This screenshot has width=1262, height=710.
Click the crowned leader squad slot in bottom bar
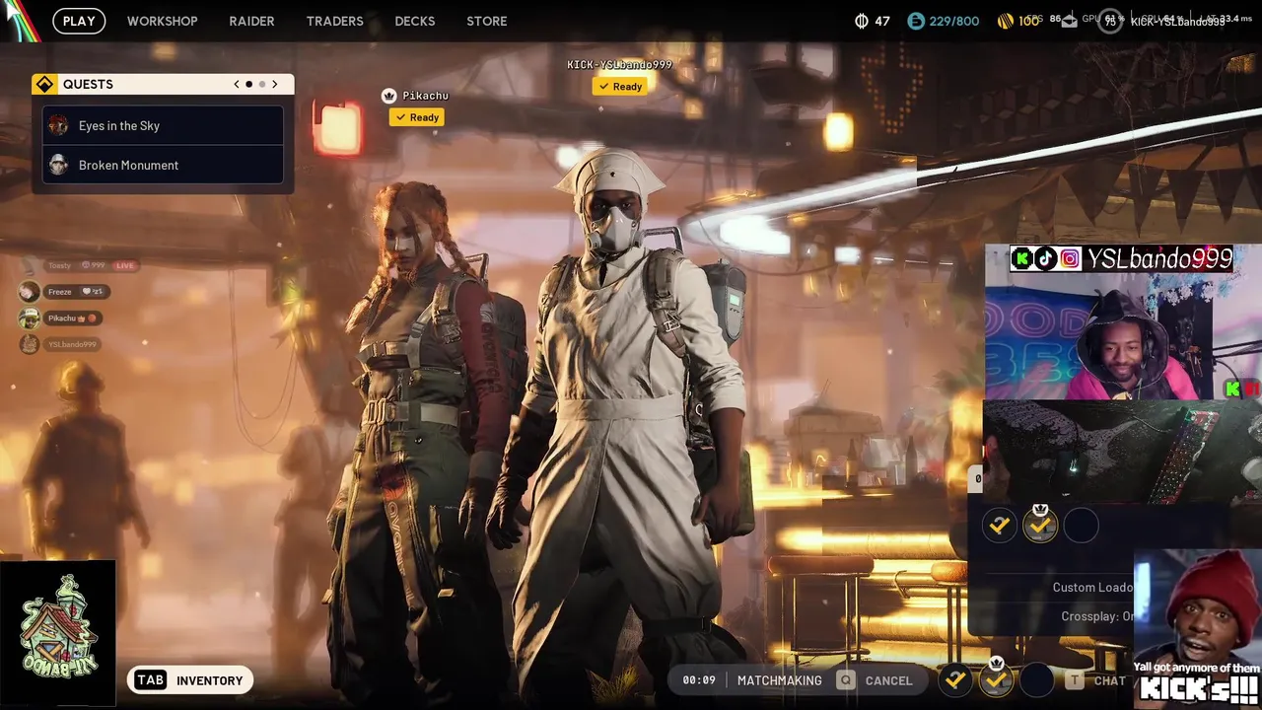(x=996, y=678)
